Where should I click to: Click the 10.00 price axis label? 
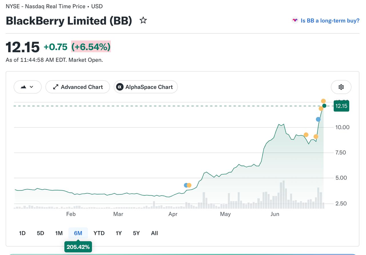pyautogui.click(x=342, y=127)
